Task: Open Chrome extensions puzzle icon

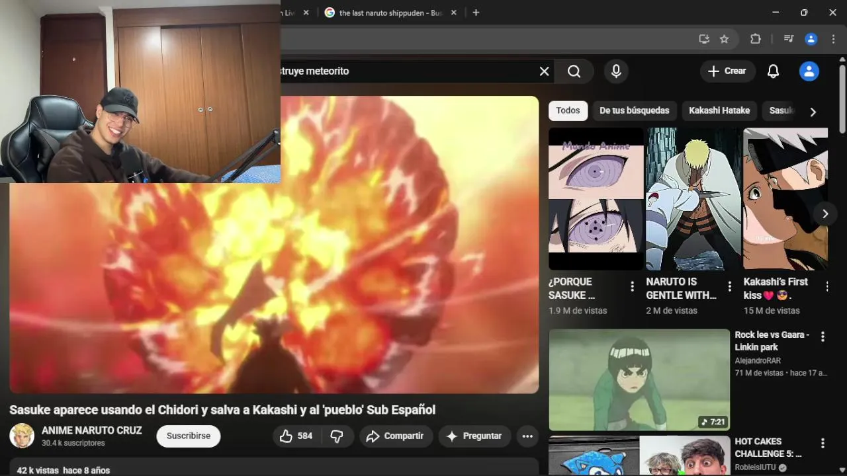Action: click(755, 39)
